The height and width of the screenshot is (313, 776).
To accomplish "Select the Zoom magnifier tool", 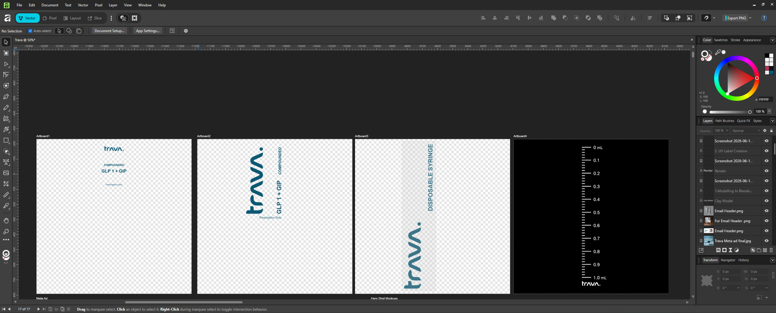I will tap(6, 232).
